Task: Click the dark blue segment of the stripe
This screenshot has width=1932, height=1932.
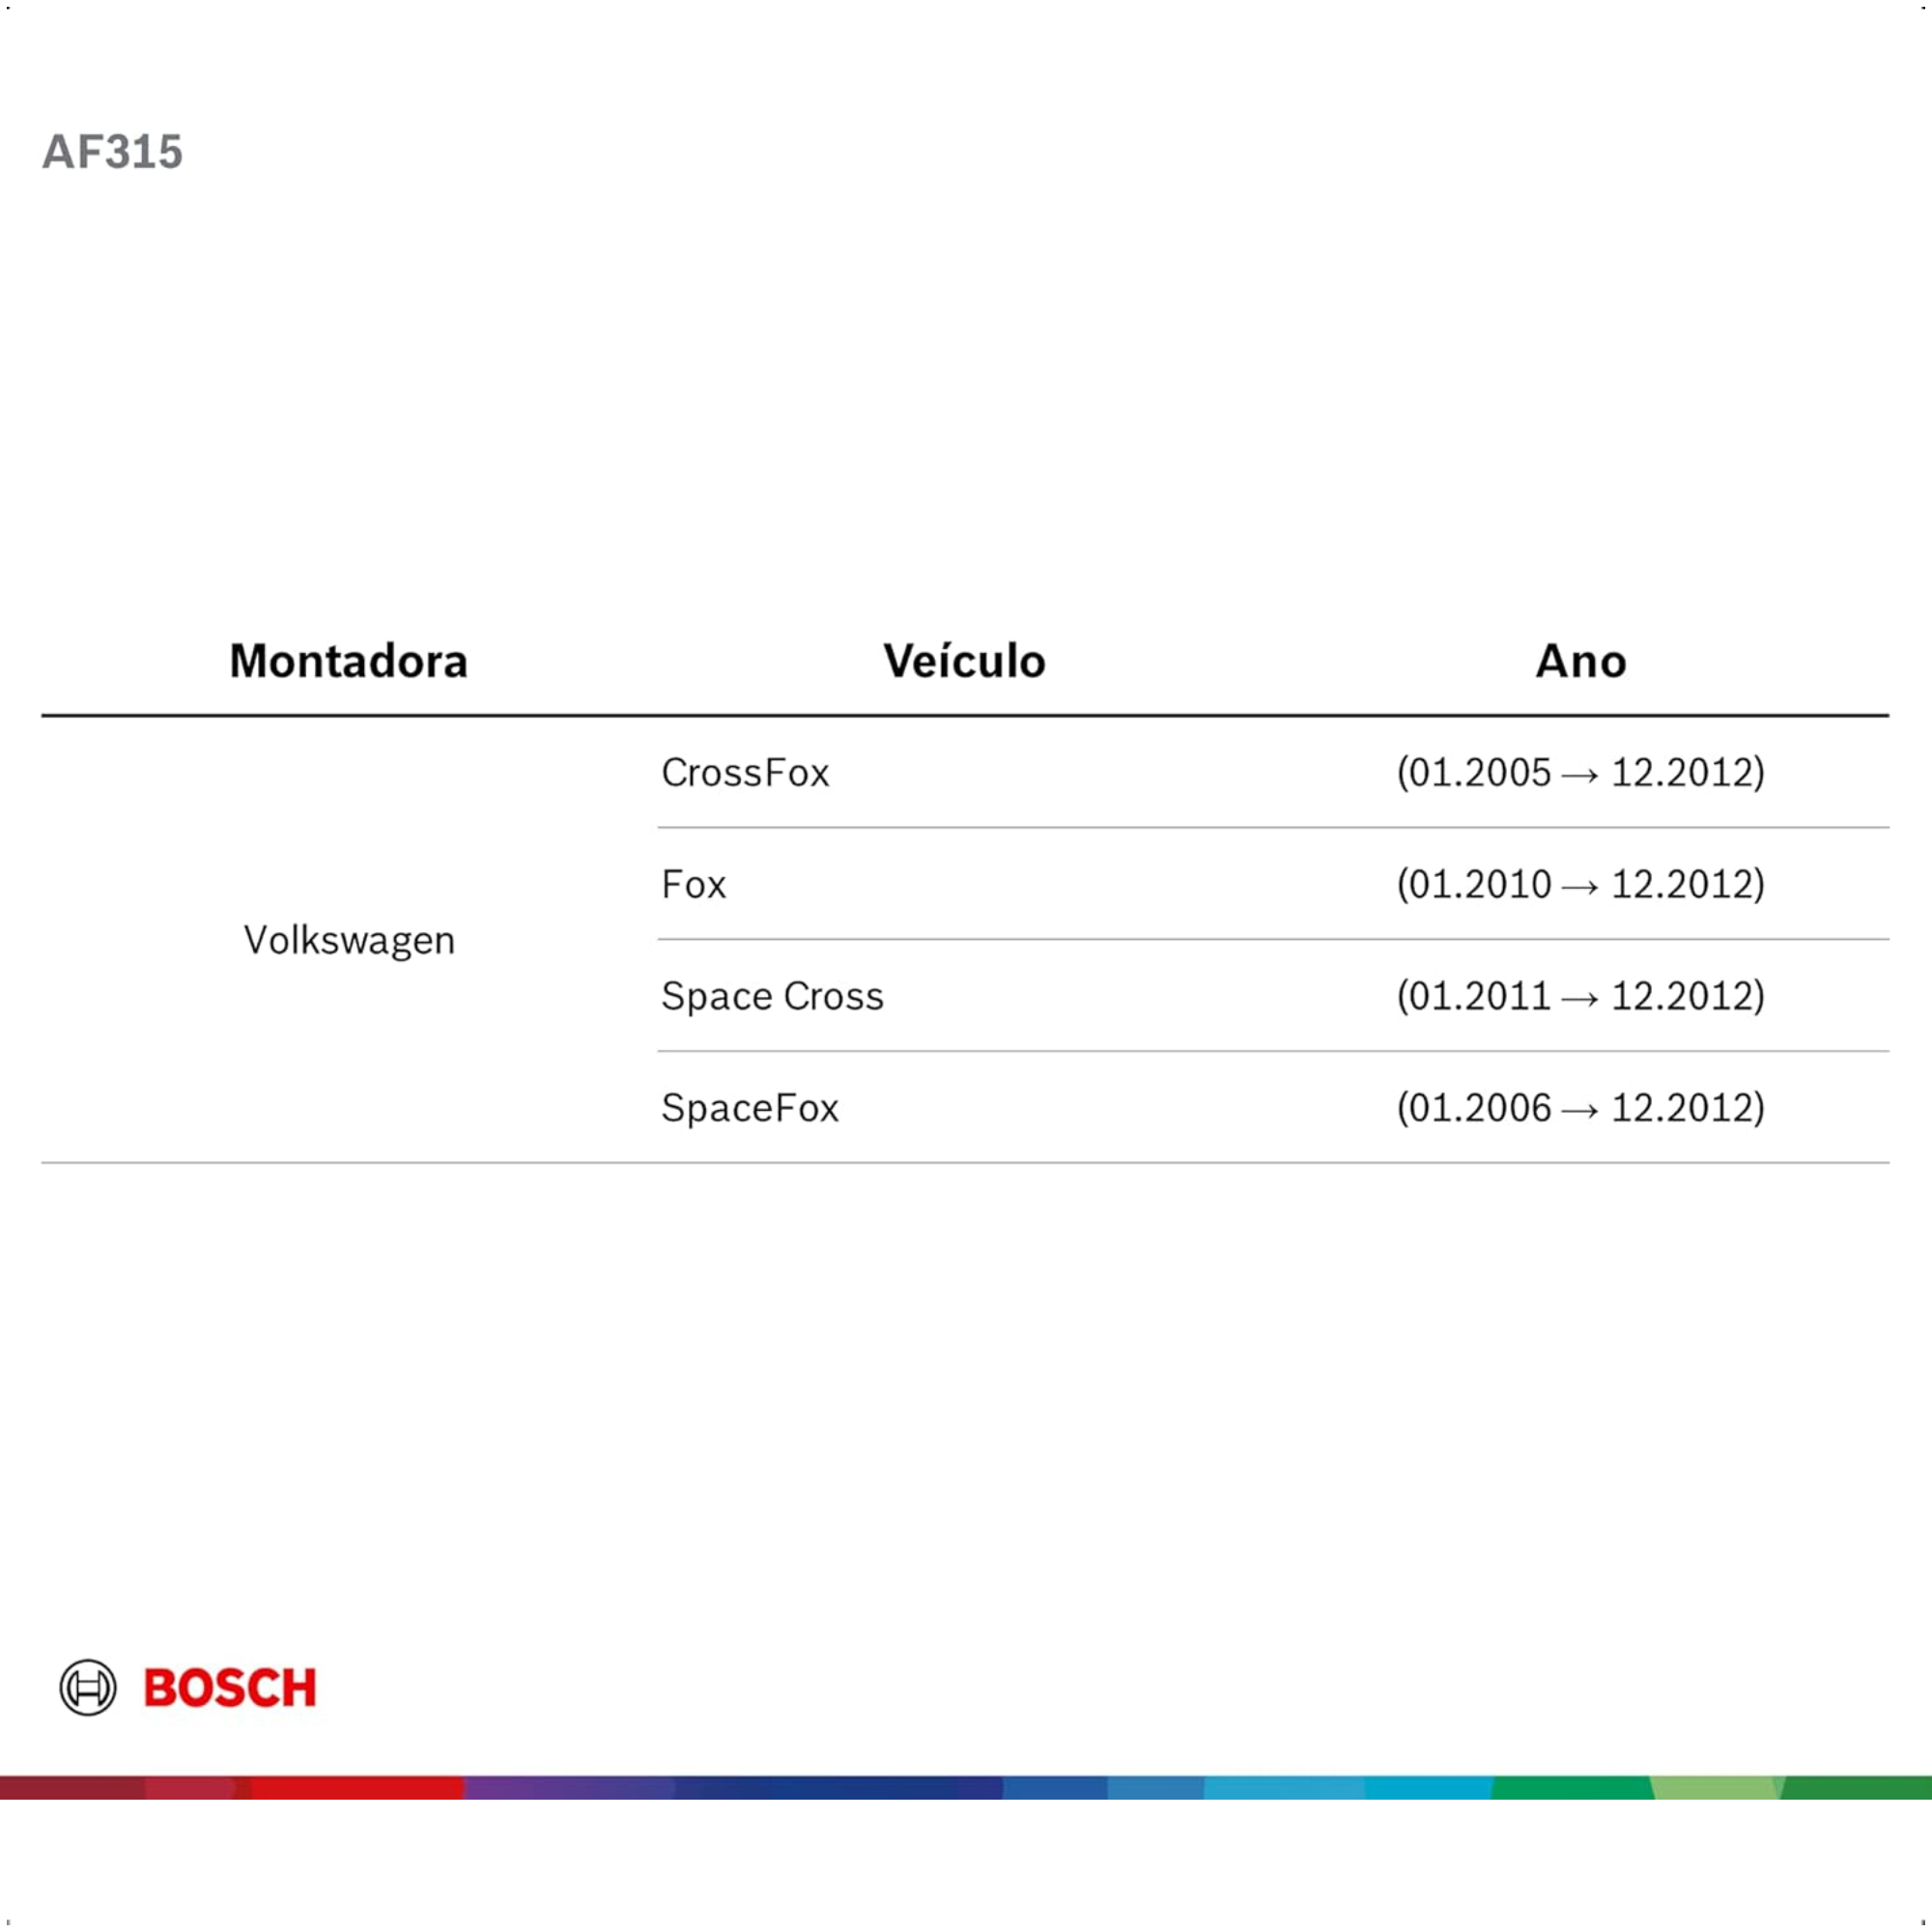Action: [838, 1788]
